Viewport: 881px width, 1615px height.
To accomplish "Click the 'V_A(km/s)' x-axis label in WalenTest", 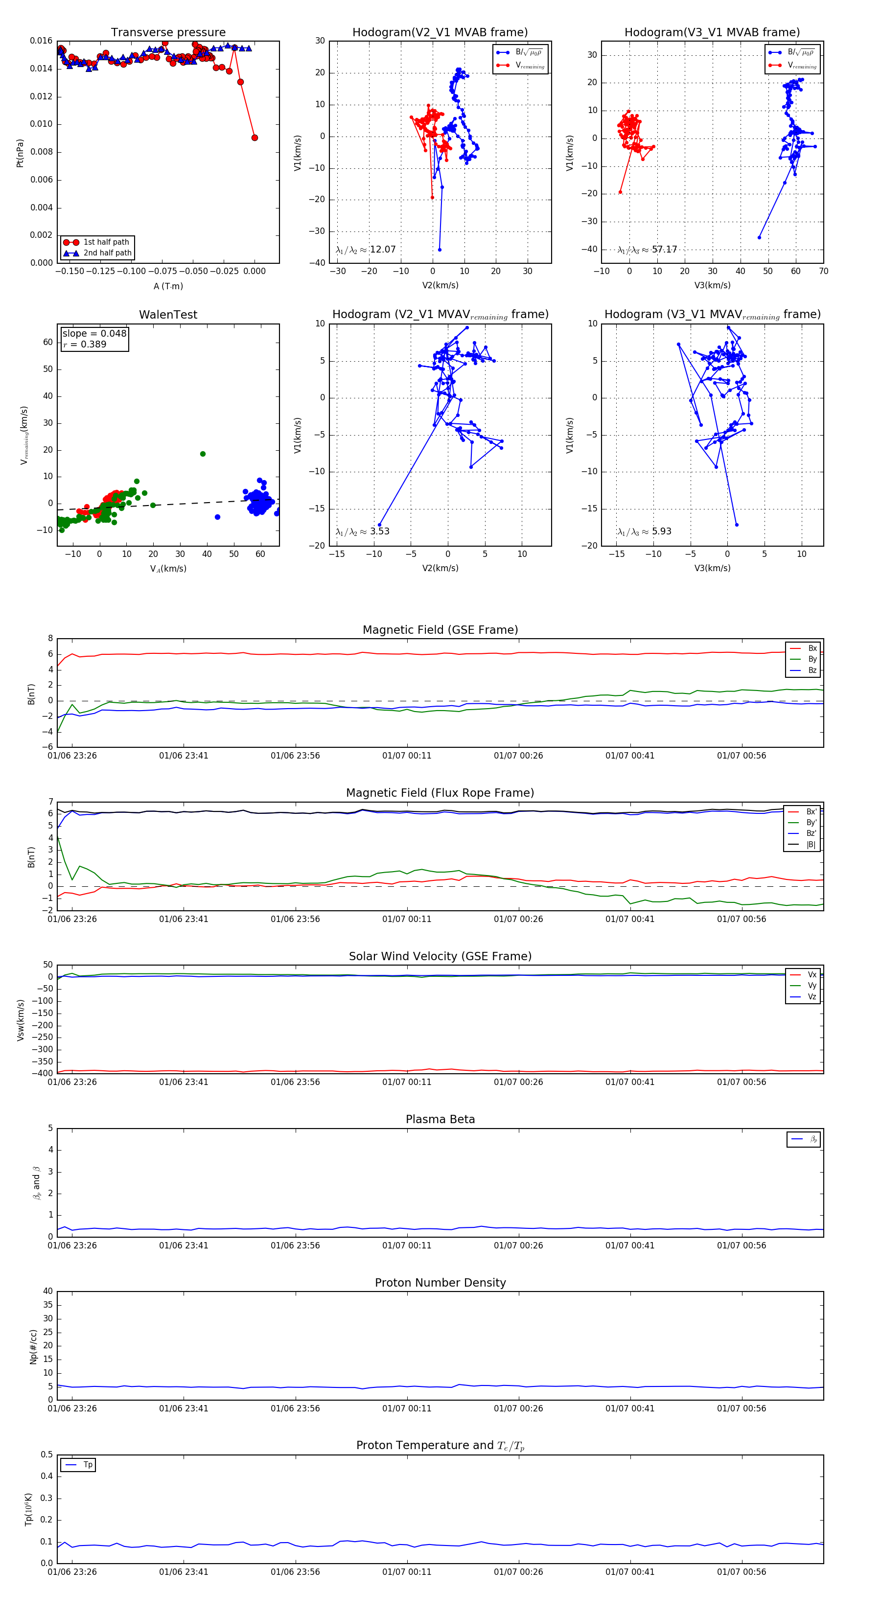I will 168,569.
